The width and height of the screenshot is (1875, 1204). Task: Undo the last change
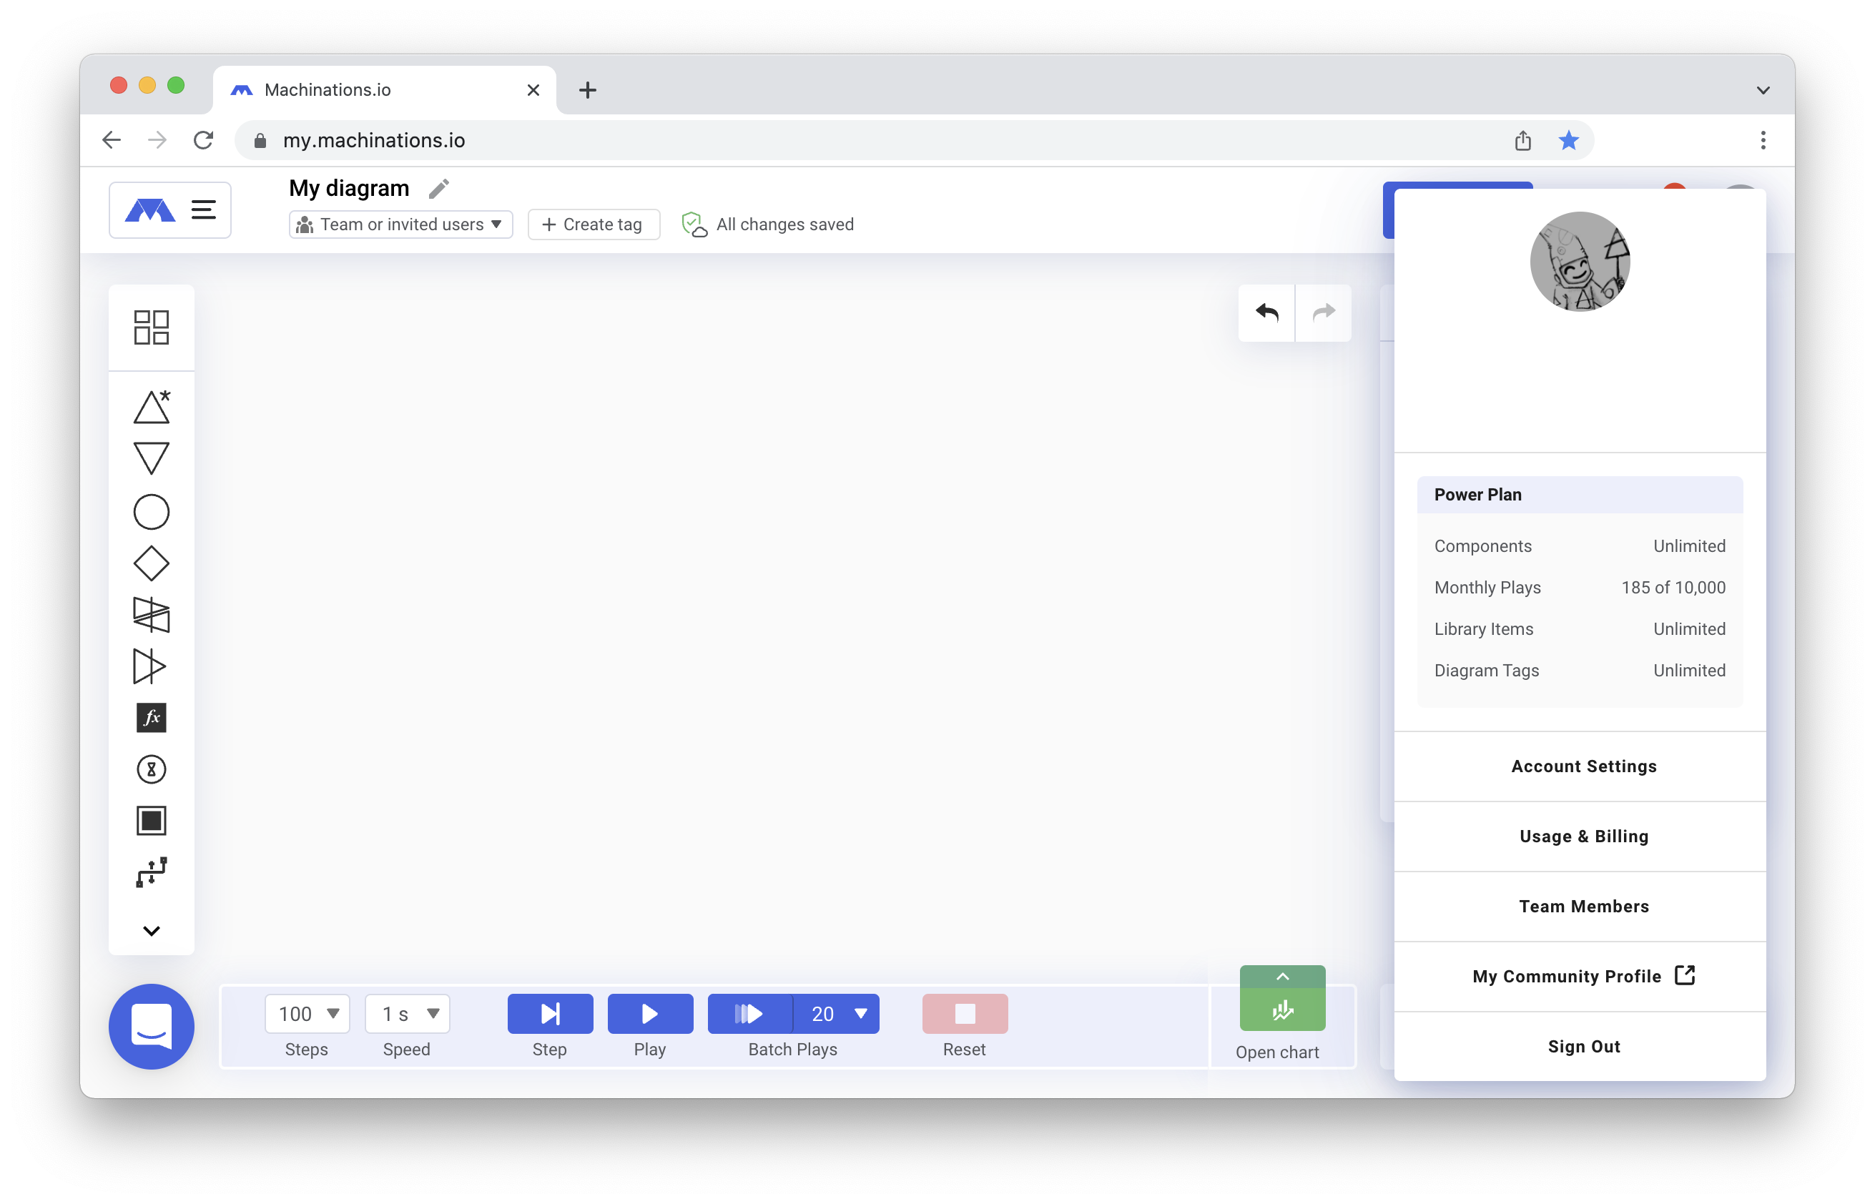point(1266,312)
